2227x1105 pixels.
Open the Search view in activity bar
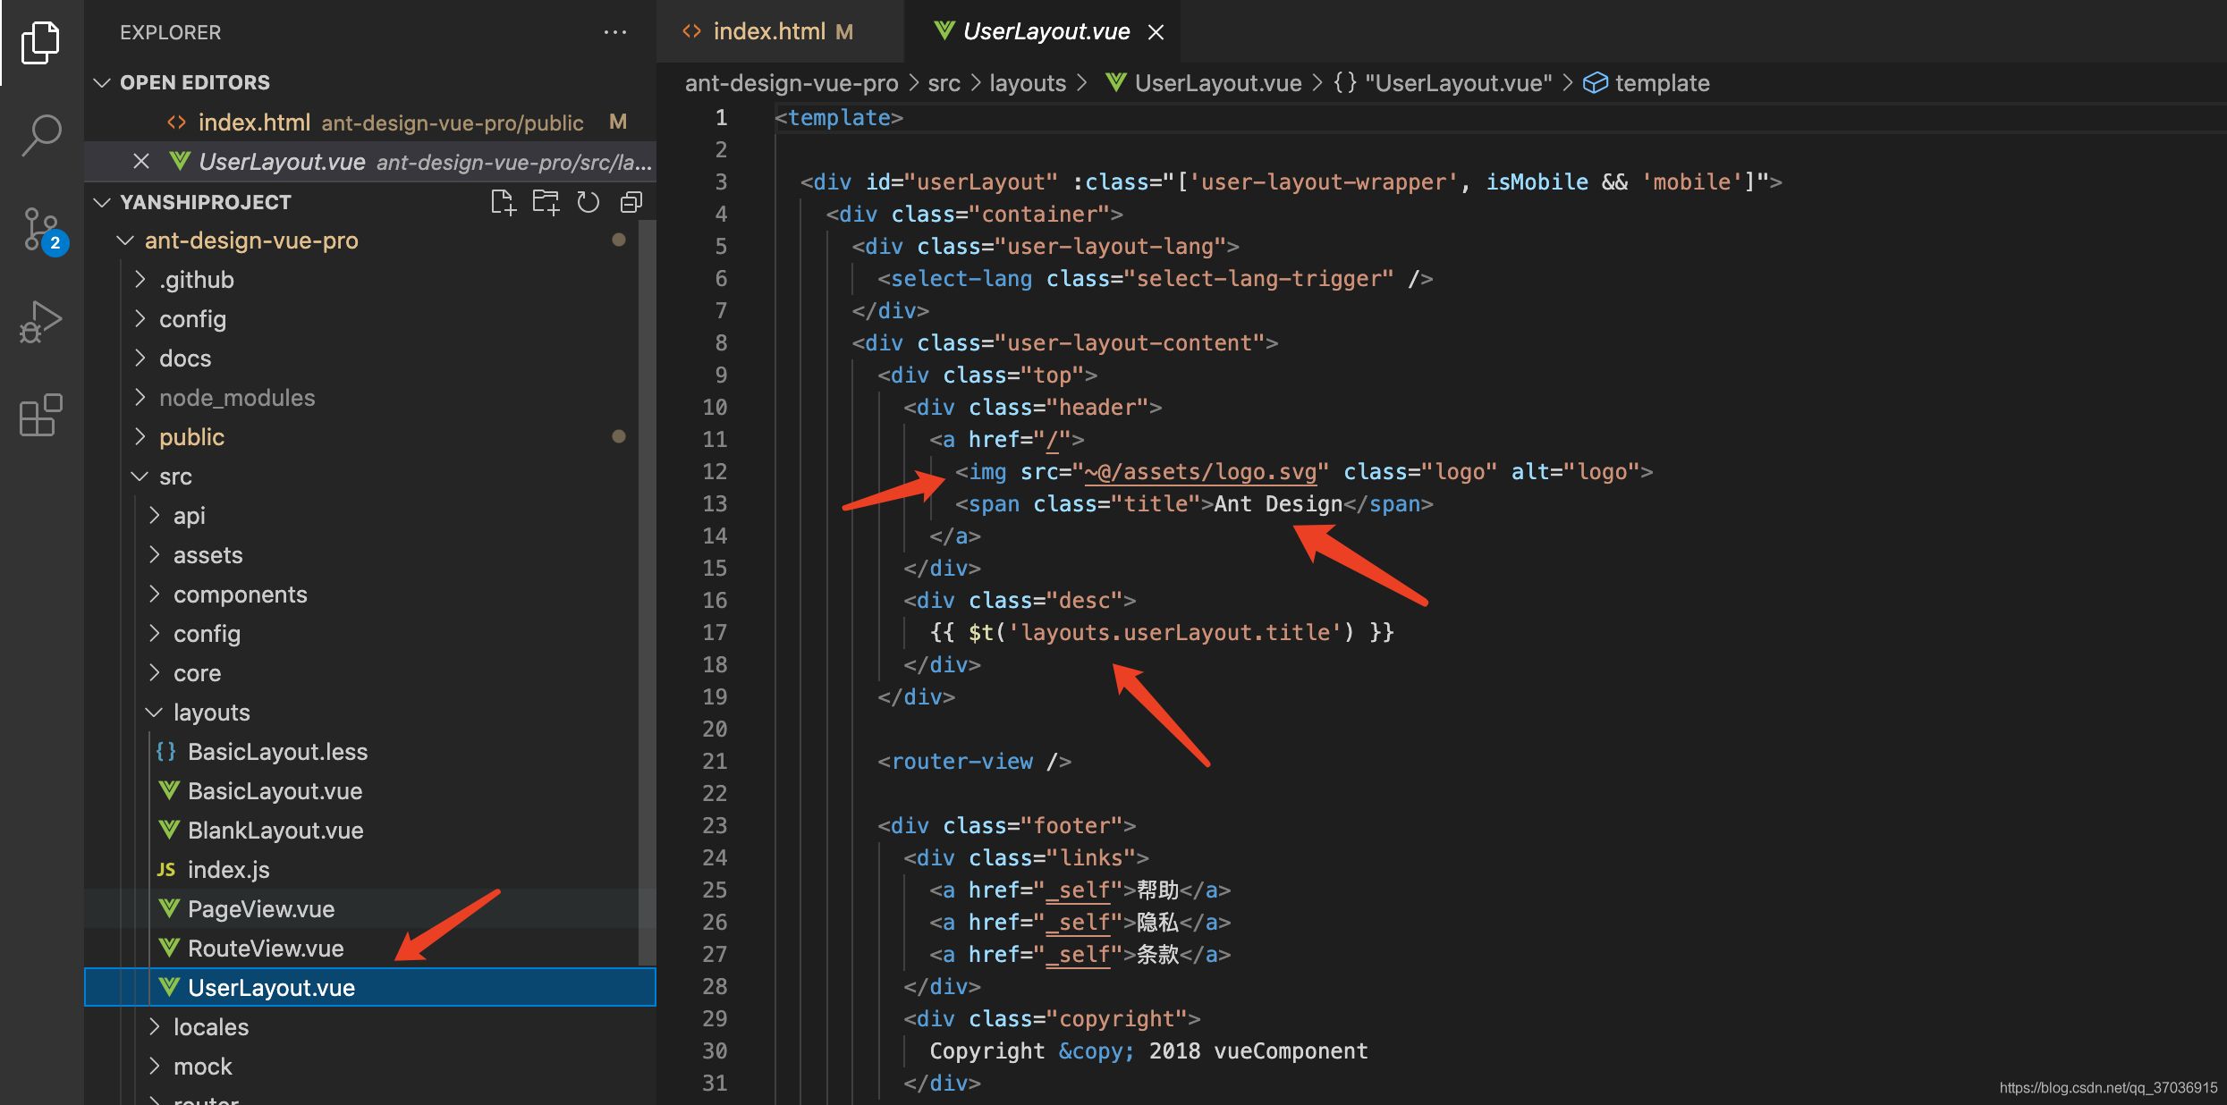tap(41, 136)
